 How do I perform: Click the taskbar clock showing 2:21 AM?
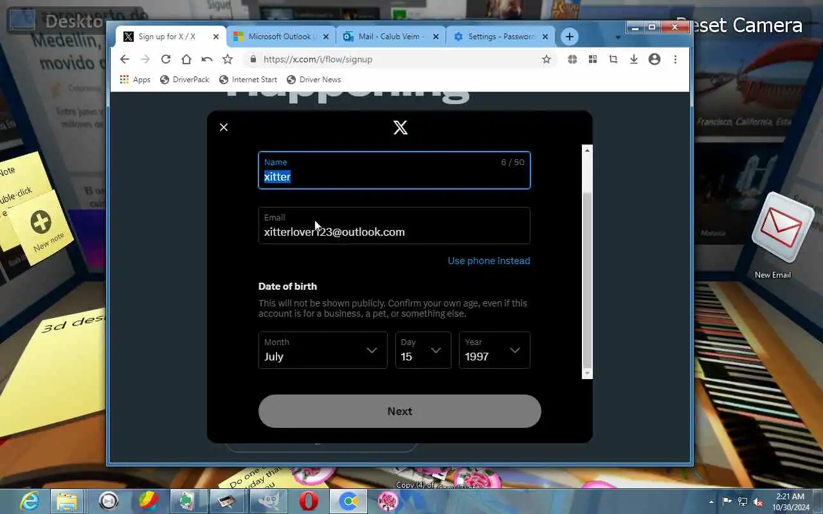tap(790, 502)
